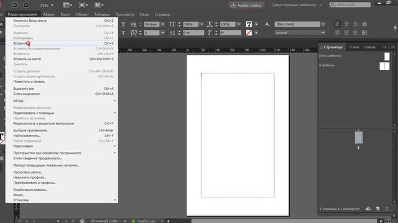
Task: Click the vertical scale 100% field
Action: tap(191, 24)
